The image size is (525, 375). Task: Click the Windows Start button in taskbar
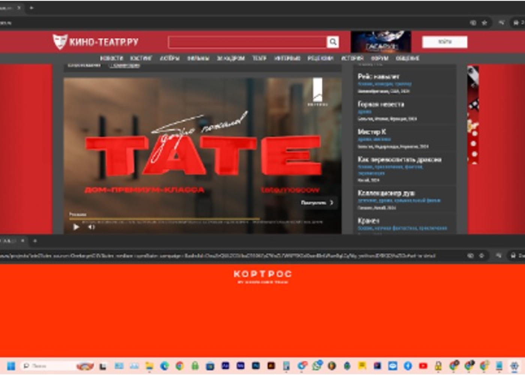point(11,366)
